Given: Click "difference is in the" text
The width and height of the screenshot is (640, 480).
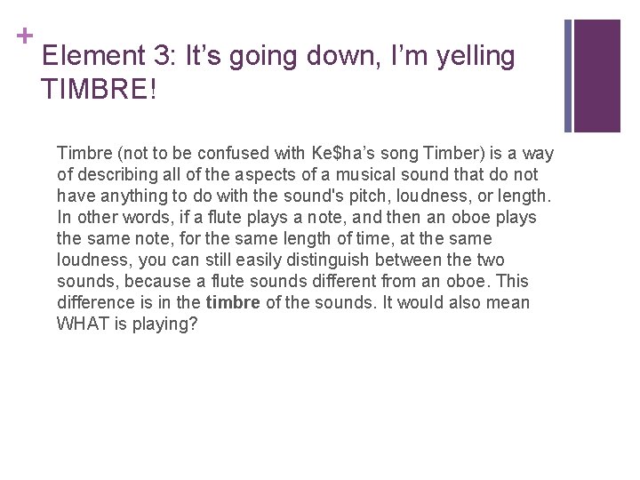Looking at the screenshot, I should pyautogui.click(x=129, y=302).
